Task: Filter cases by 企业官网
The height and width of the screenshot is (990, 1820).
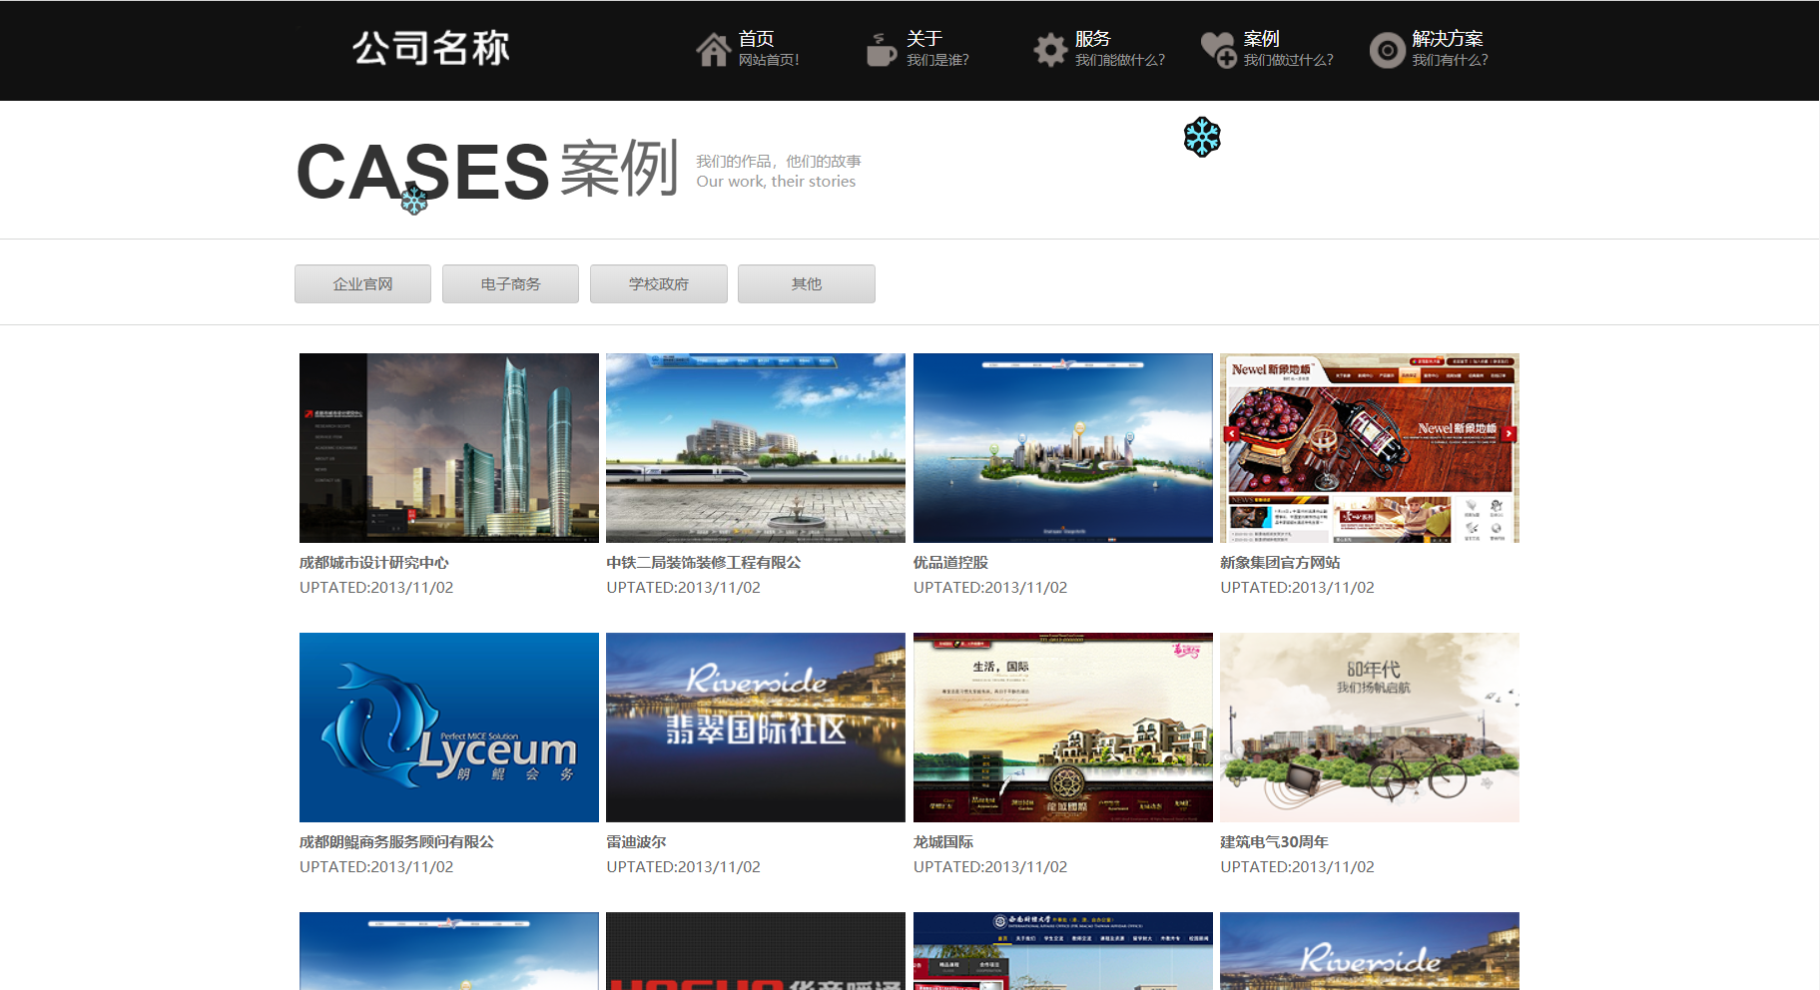Action: 362,284
